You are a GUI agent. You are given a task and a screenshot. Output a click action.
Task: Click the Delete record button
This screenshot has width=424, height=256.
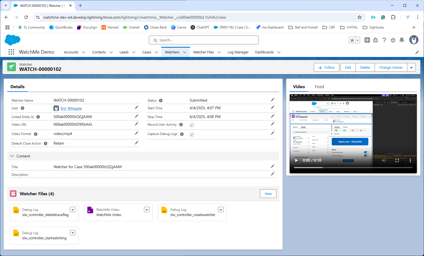tap(365, 68)
